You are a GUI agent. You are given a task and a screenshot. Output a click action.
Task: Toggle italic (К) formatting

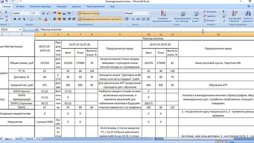coord(19,19)
